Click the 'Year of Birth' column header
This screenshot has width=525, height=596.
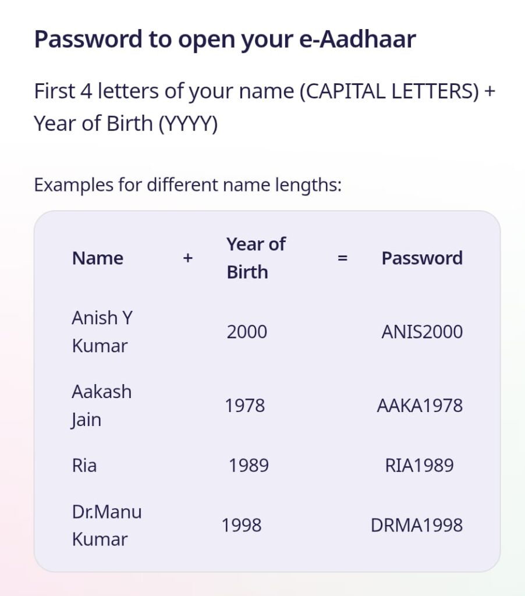point(256,258)
